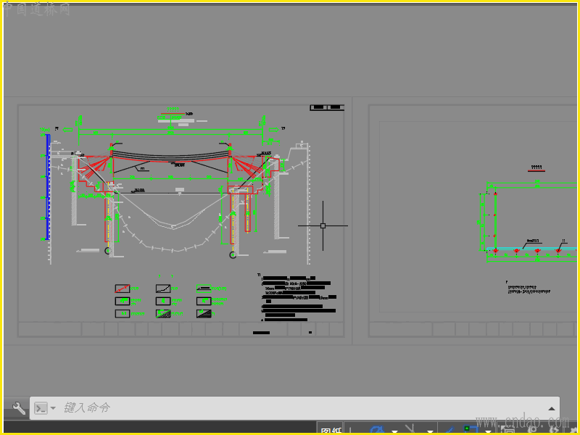Screen dimensions: 580x435
Task: Toggle object snap in status bar
Action: tap(471, 430)
